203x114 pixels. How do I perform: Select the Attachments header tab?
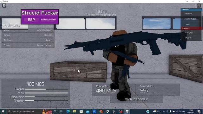(x=10, y=26)
